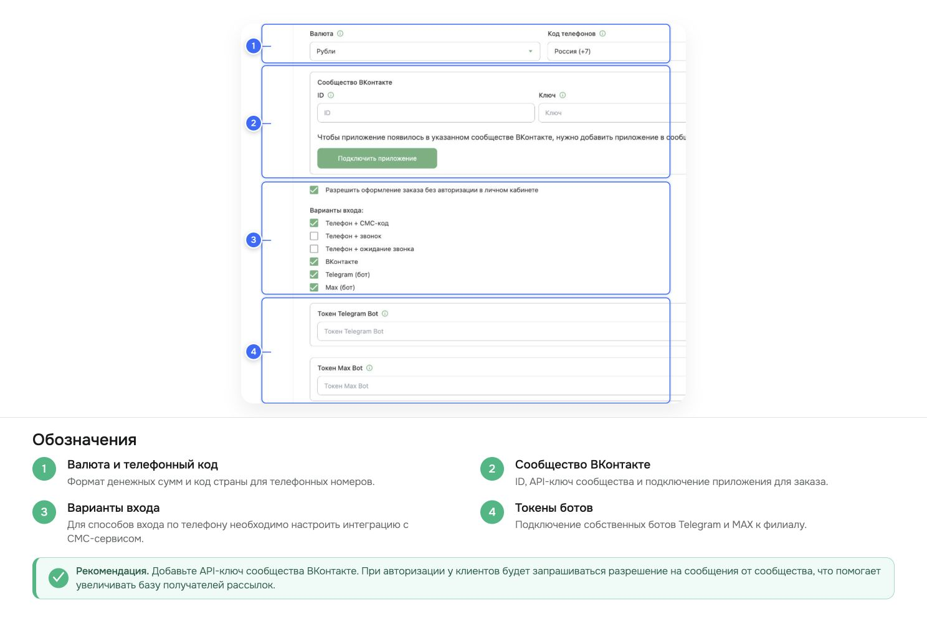
Task: Click the info icon next to Валюта
Action: point(340,34)
